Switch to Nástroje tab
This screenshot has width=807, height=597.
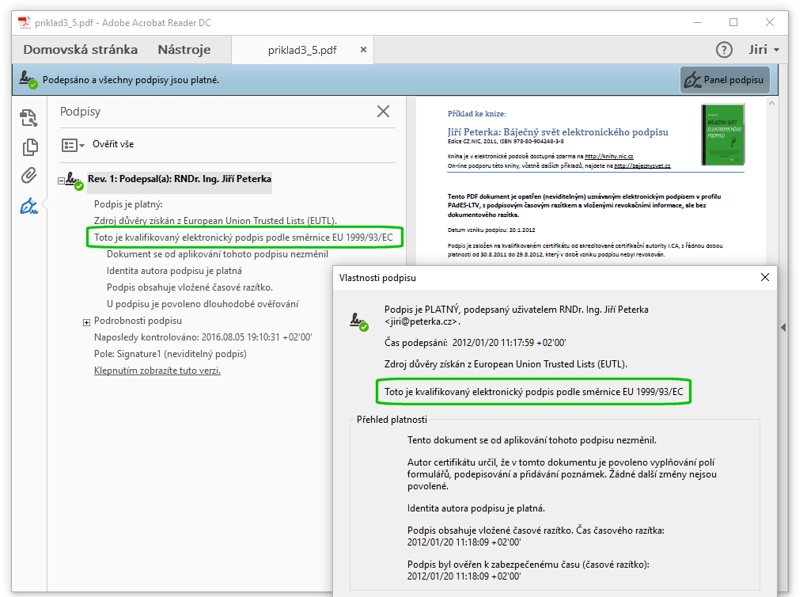(184, 50)
